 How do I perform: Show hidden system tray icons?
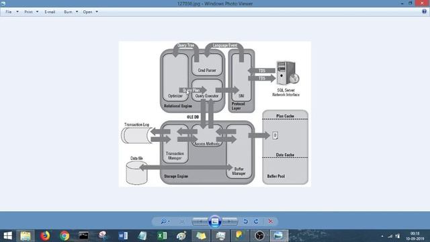click(x=382, y=236)
